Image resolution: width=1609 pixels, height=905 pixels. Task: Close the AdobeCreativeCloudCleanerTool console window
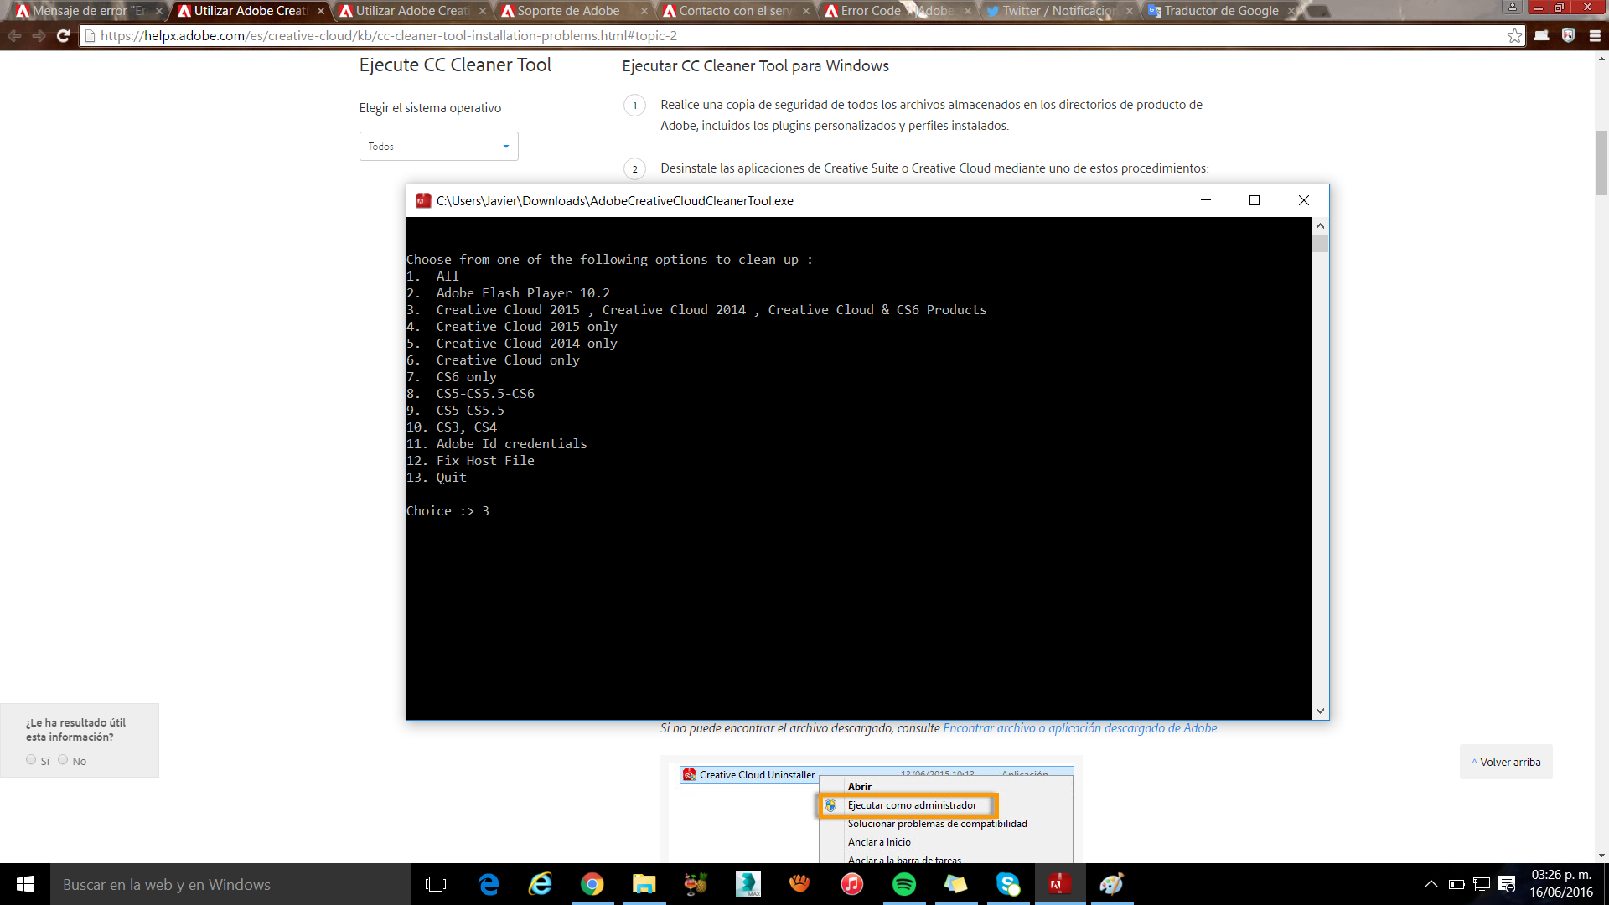[1304, 200]
